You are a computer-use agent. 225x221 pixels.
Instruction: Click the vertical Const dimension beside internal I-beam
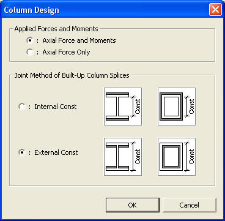point(136,107)
